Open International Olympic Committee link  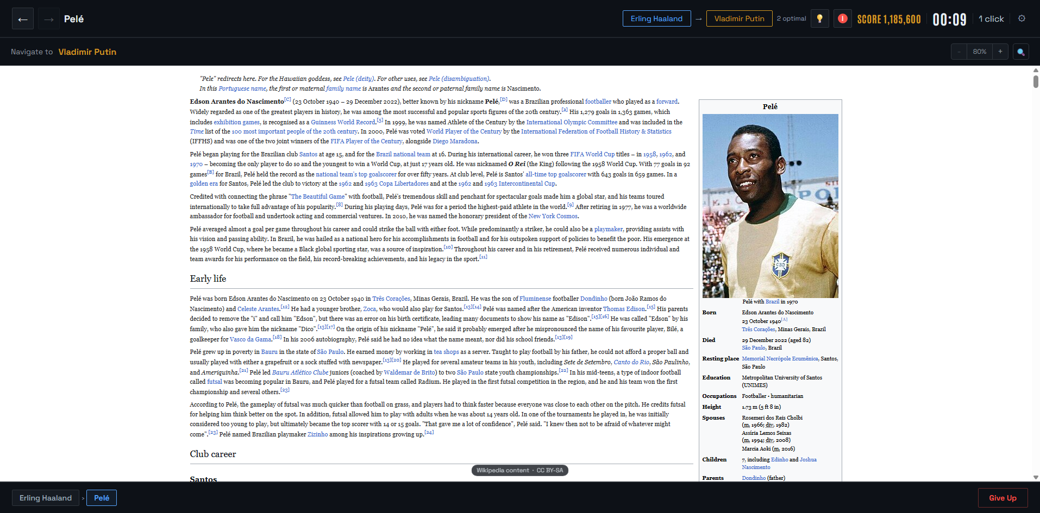point(572,122)
